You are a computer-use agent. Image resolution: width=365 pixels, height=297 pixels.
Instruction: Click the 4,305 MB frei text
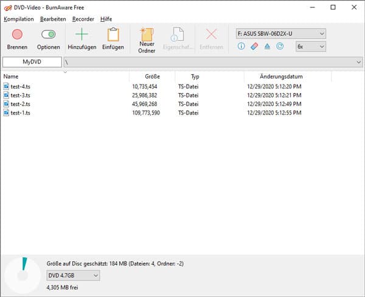[62, 287]
